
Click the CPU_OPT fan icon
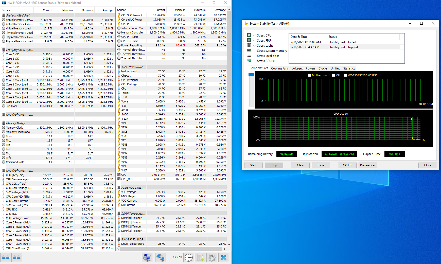[119, 179]
